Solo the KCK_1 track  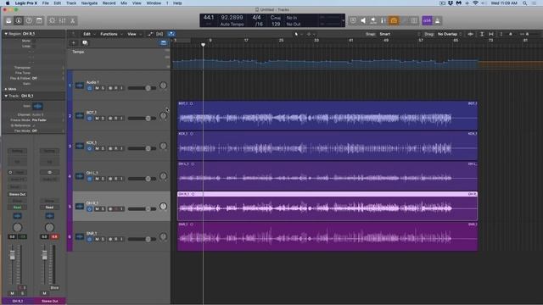click(103, 148)
